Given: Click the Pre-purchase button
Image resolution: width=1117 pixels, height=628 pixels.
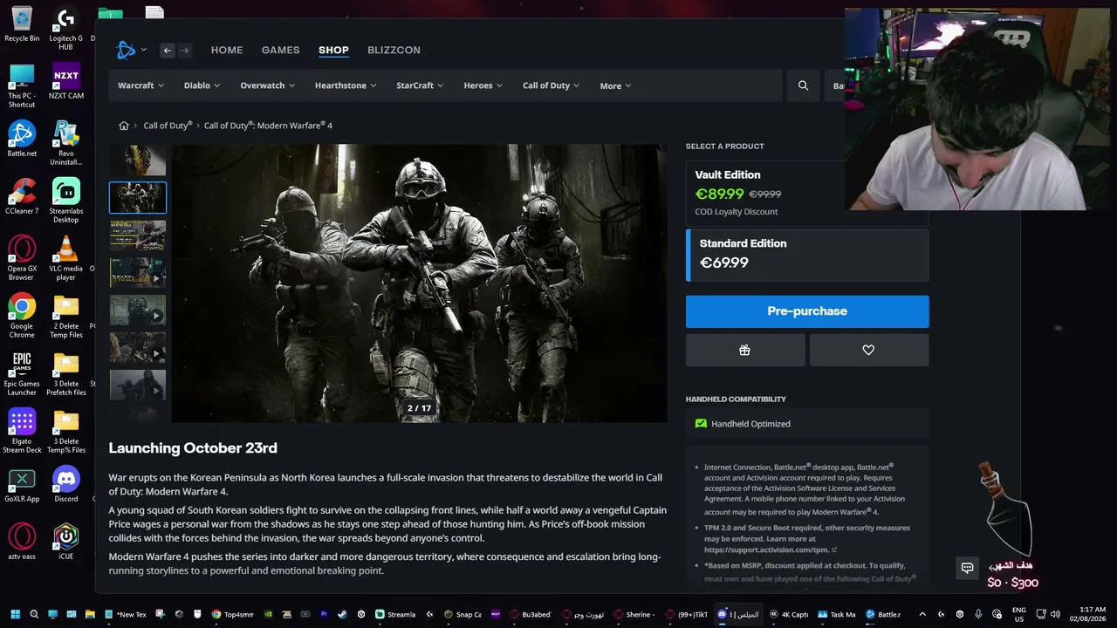Looking at the screenshot, I should (807, 311).
